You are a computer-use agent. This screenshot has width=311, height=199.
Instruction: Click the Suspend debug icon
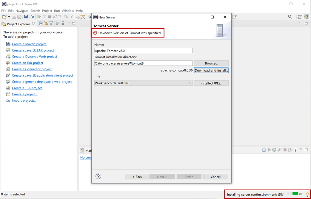pos(44,17)
